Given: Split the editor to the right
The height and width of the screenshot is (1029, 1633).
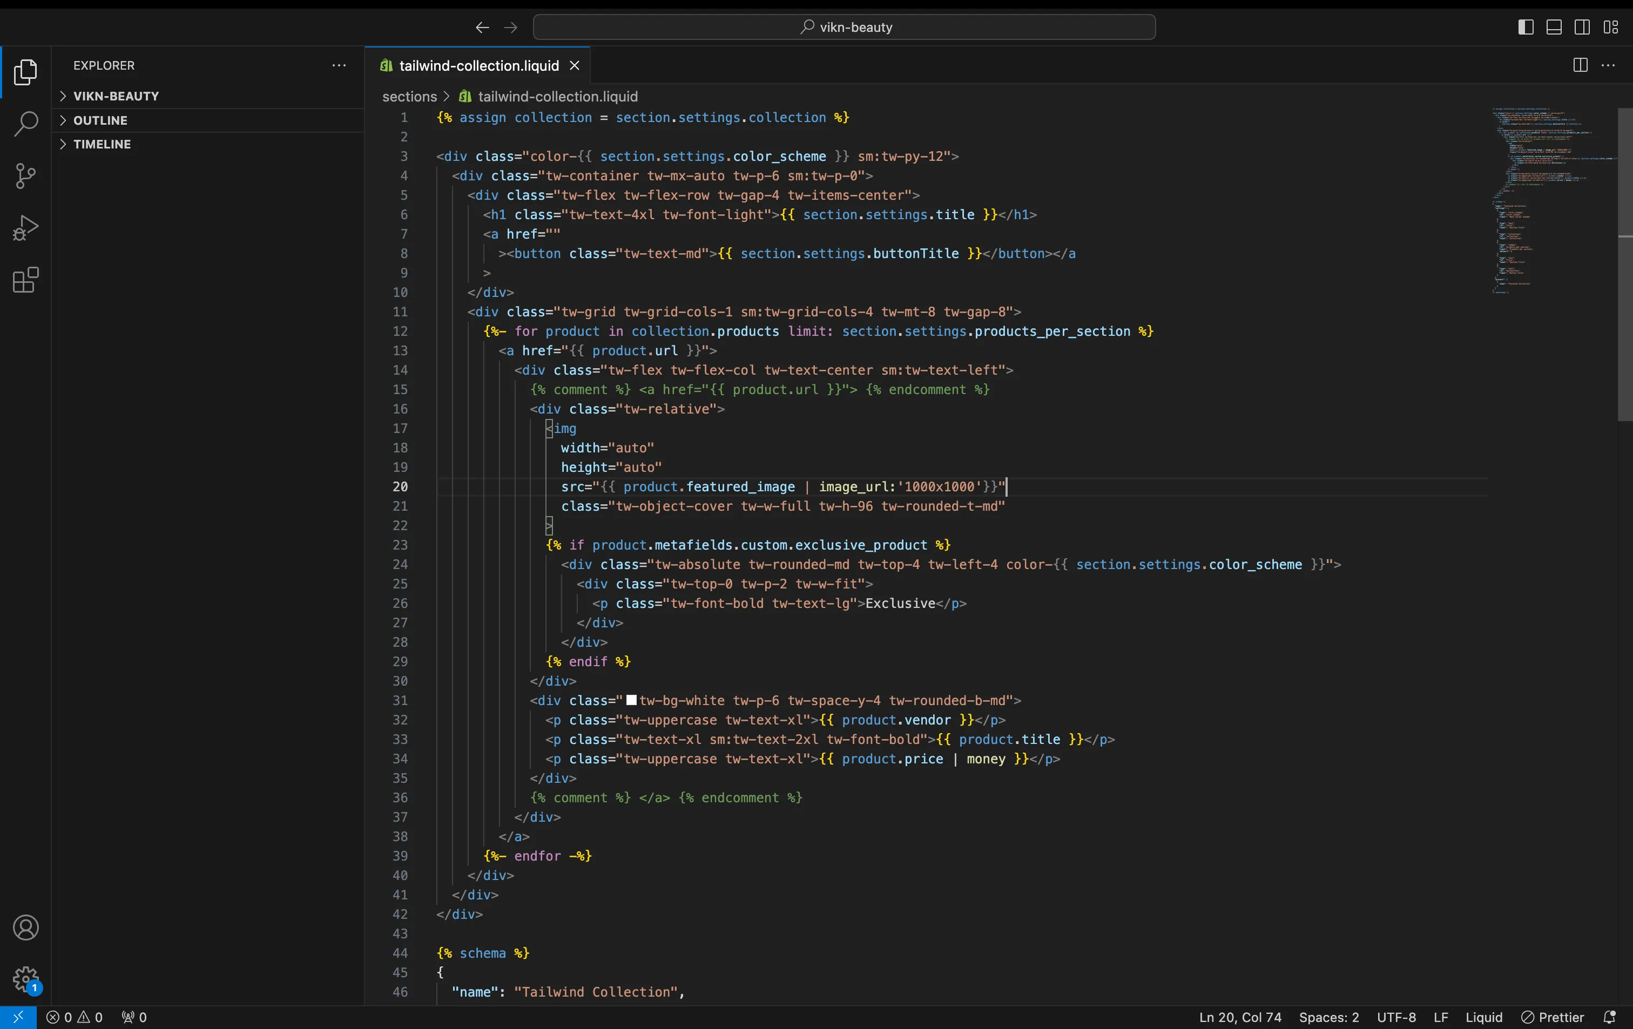Looking at the screenshot, I should [1580, 65].
